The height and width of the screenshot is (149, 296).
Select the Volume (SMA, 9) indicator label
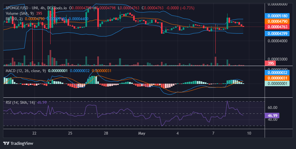[20, 13]
